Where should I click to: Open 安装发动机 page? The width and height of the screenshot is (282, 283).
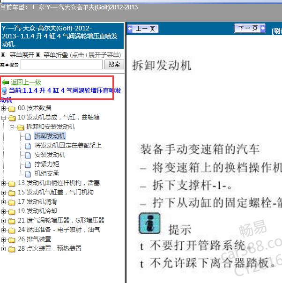point(50,155)
